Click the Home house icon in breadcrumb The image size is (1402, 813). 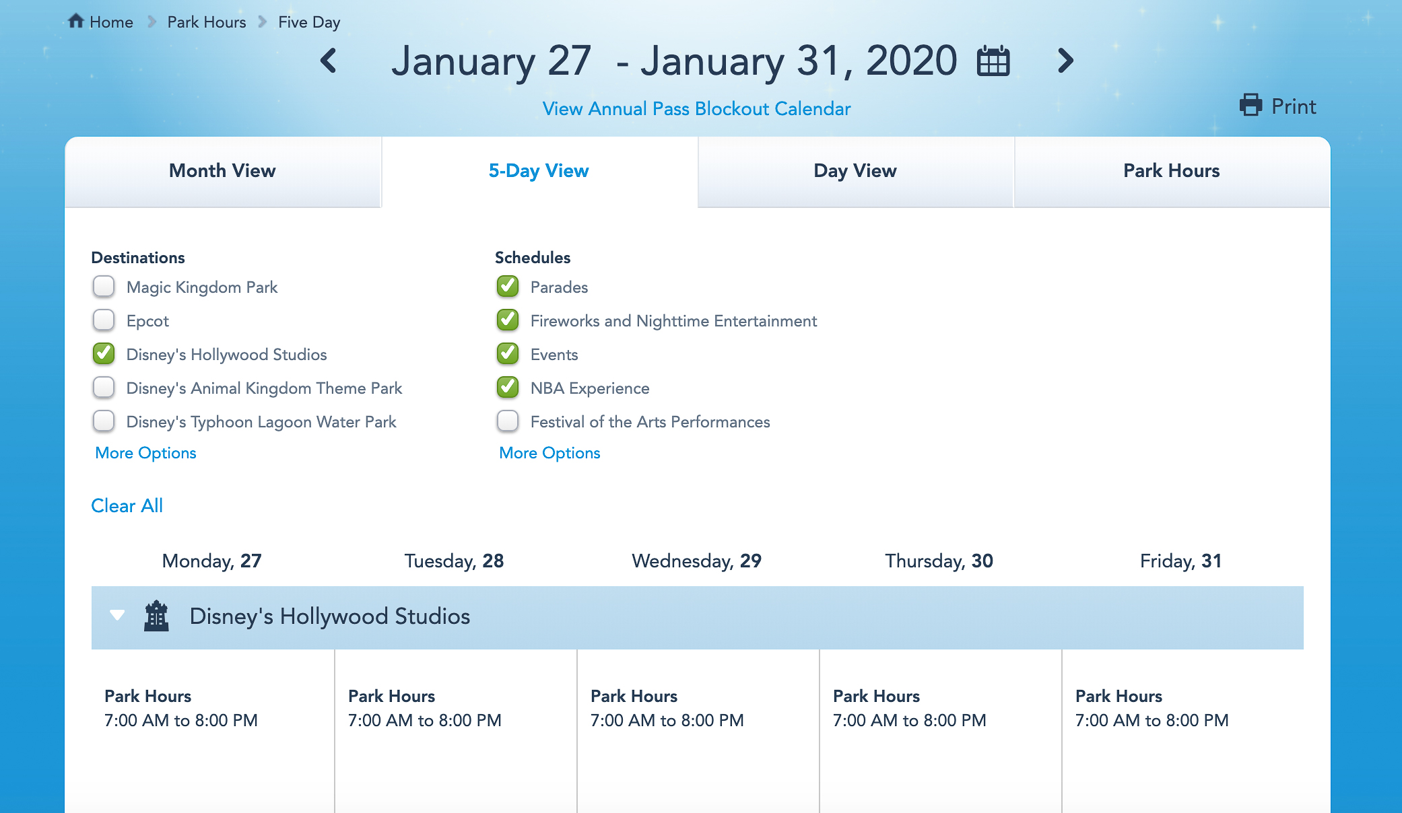click(x=76, y=22)
